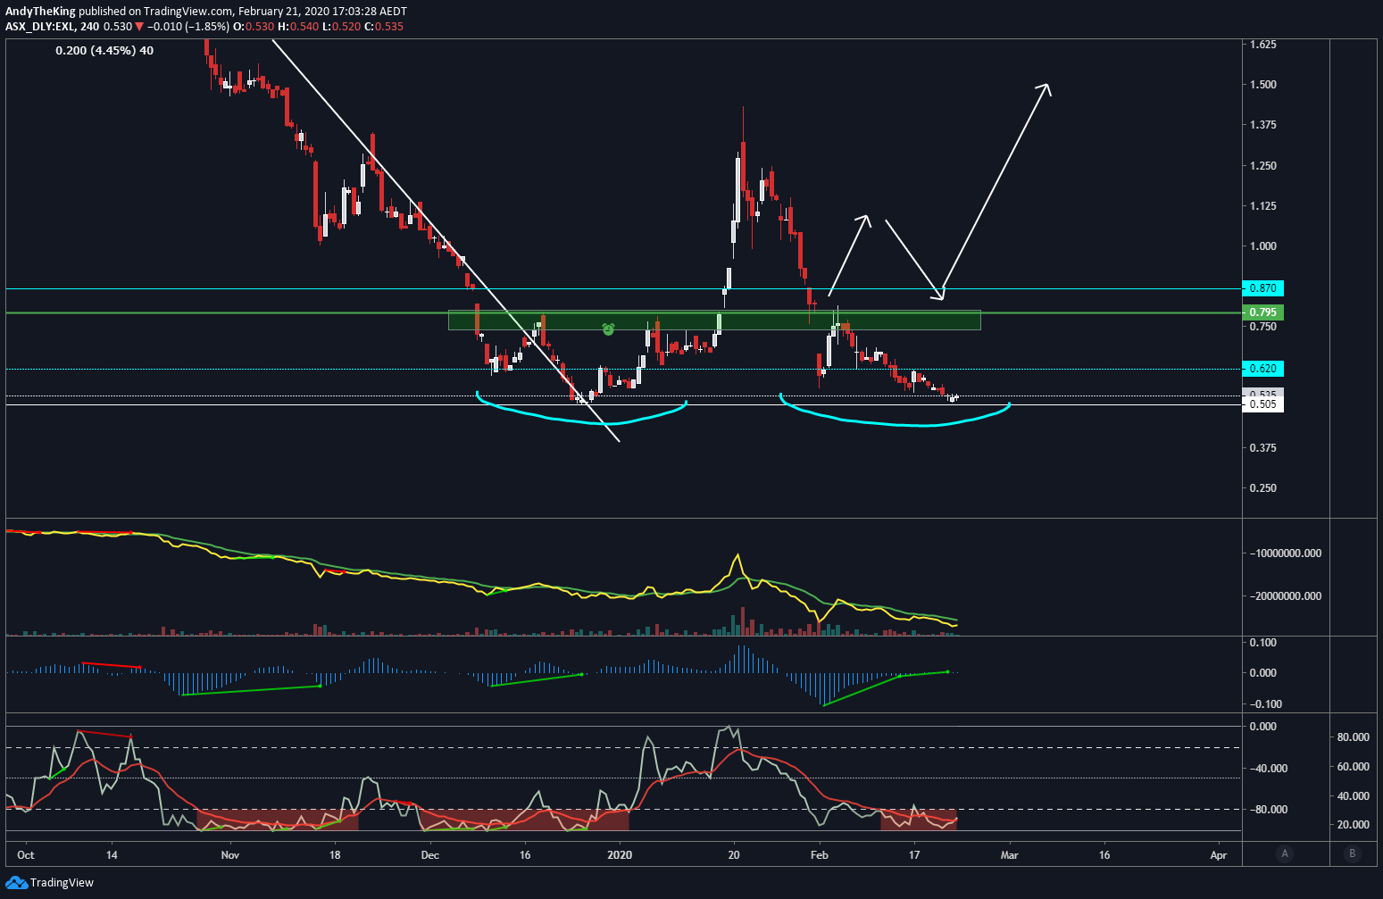
Task: Click the Nov date label
Action: click(x=230, y=855)
